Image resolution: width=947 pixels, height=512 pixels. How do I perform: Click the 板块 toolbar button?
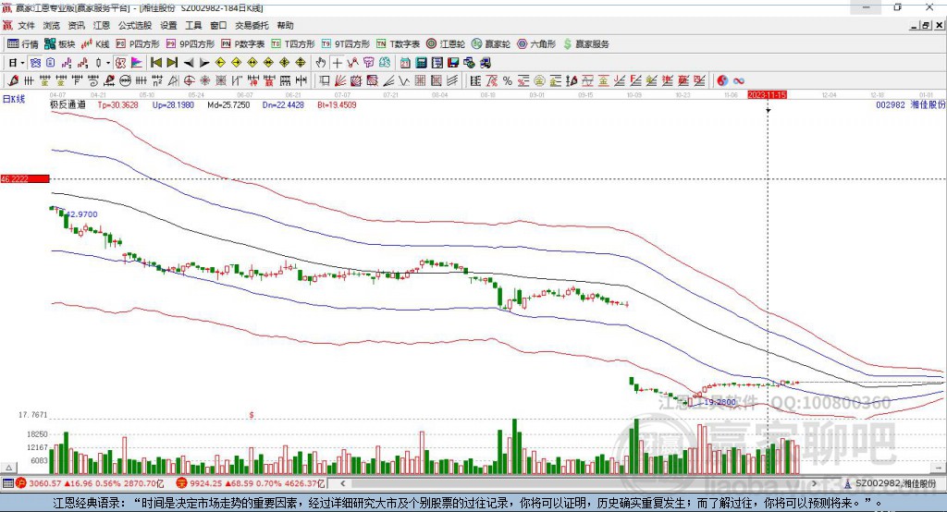[60, 44]
